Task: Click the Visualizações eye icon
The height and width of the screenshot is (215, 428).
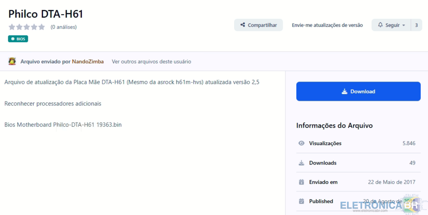Action: (x=301, y=143)
